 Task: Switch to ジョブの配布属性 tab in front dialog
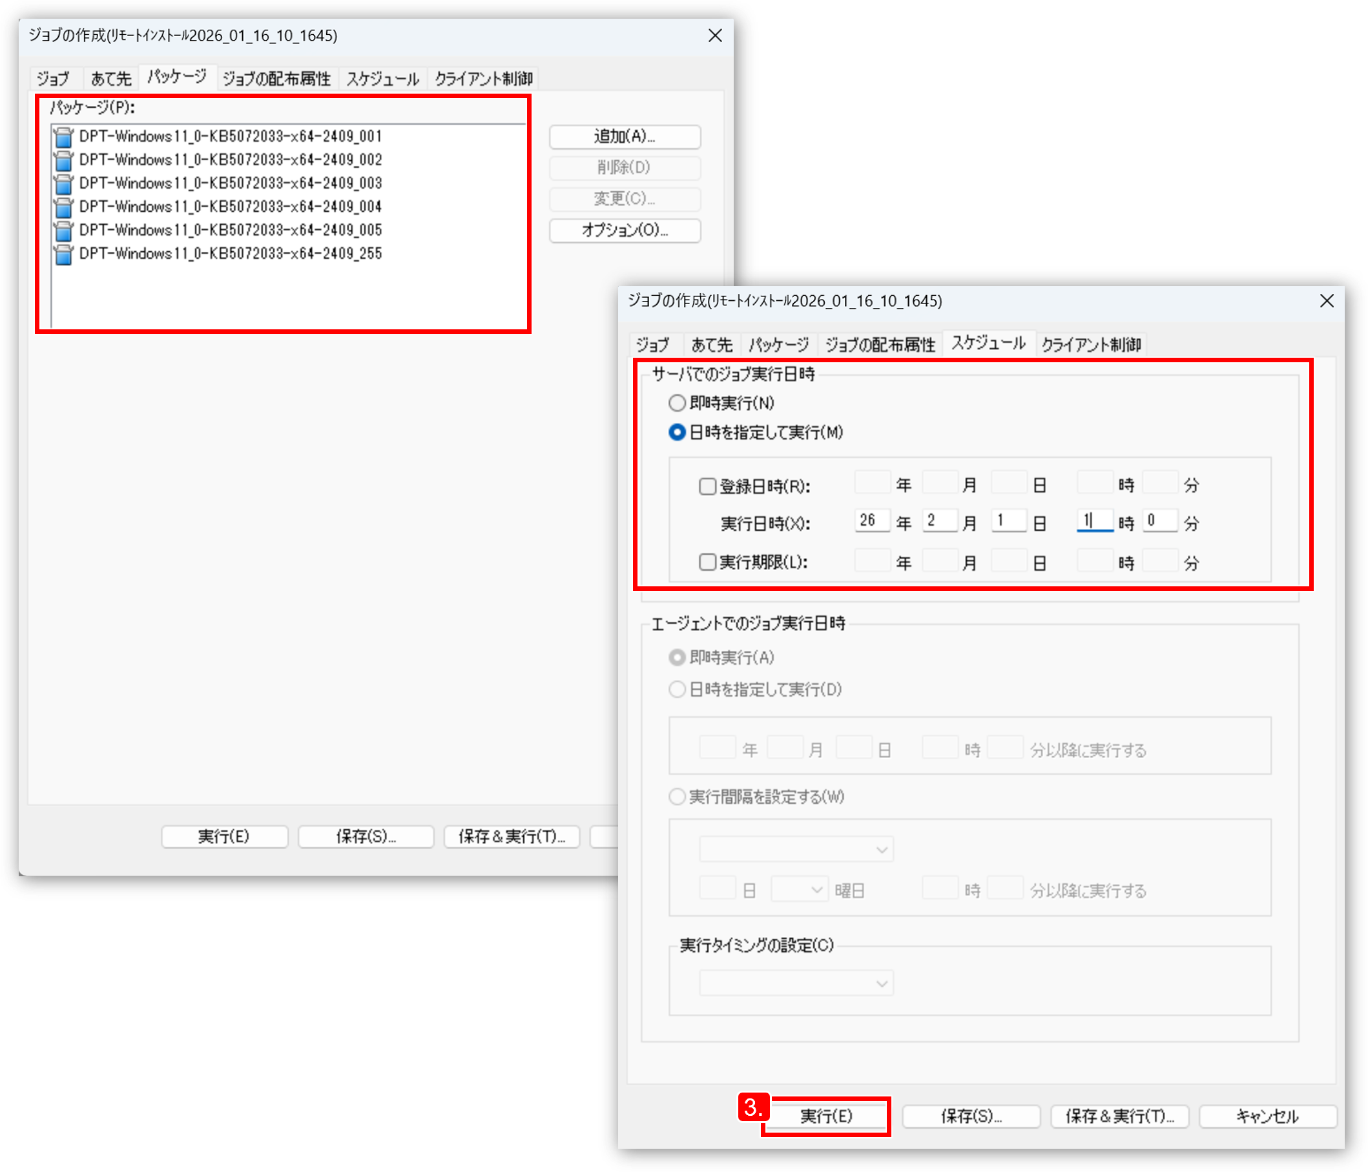(880, 344)
